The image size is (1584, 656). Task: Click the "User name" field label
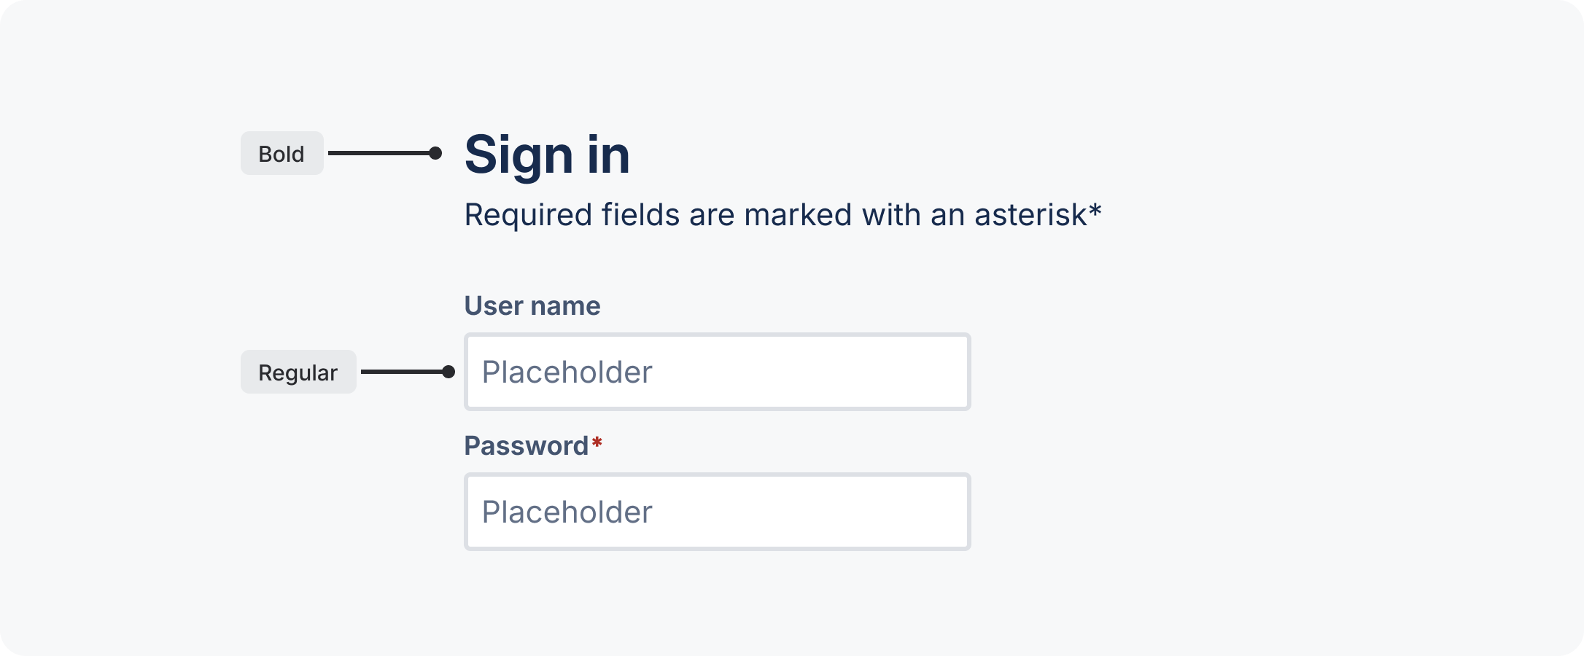pyautogui.click(x=532, y=306)
